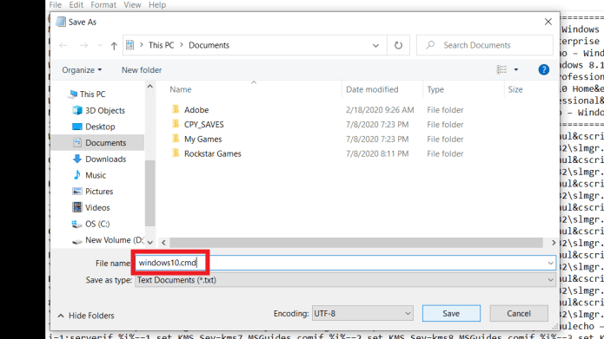Click the 2/18/2020 9:26 AM date cell
604x339 pixels.
380,110
